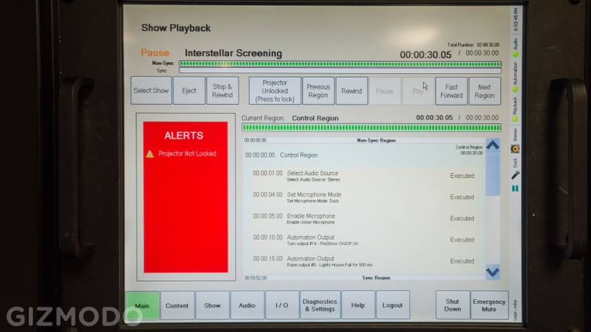The image size is (591, 332).
Task: Click Fast Forward
Action: pos(451,91)
